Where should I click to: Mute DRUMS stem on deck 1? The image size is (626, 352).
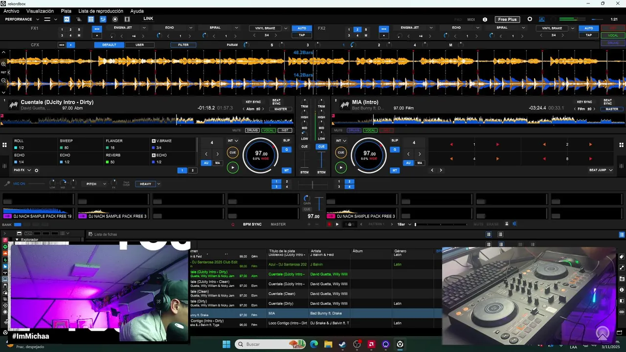pos(252,131)
